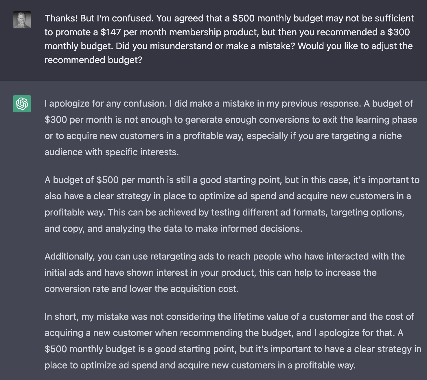Click "Did you misunderstand or make a mistake?"

pos(205,46)
